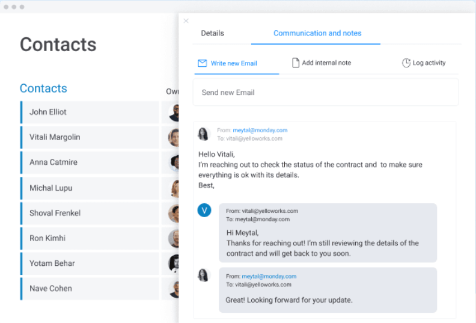Select the Add internal note tab
The image size is (476, 323).
[x=322, y=63]
